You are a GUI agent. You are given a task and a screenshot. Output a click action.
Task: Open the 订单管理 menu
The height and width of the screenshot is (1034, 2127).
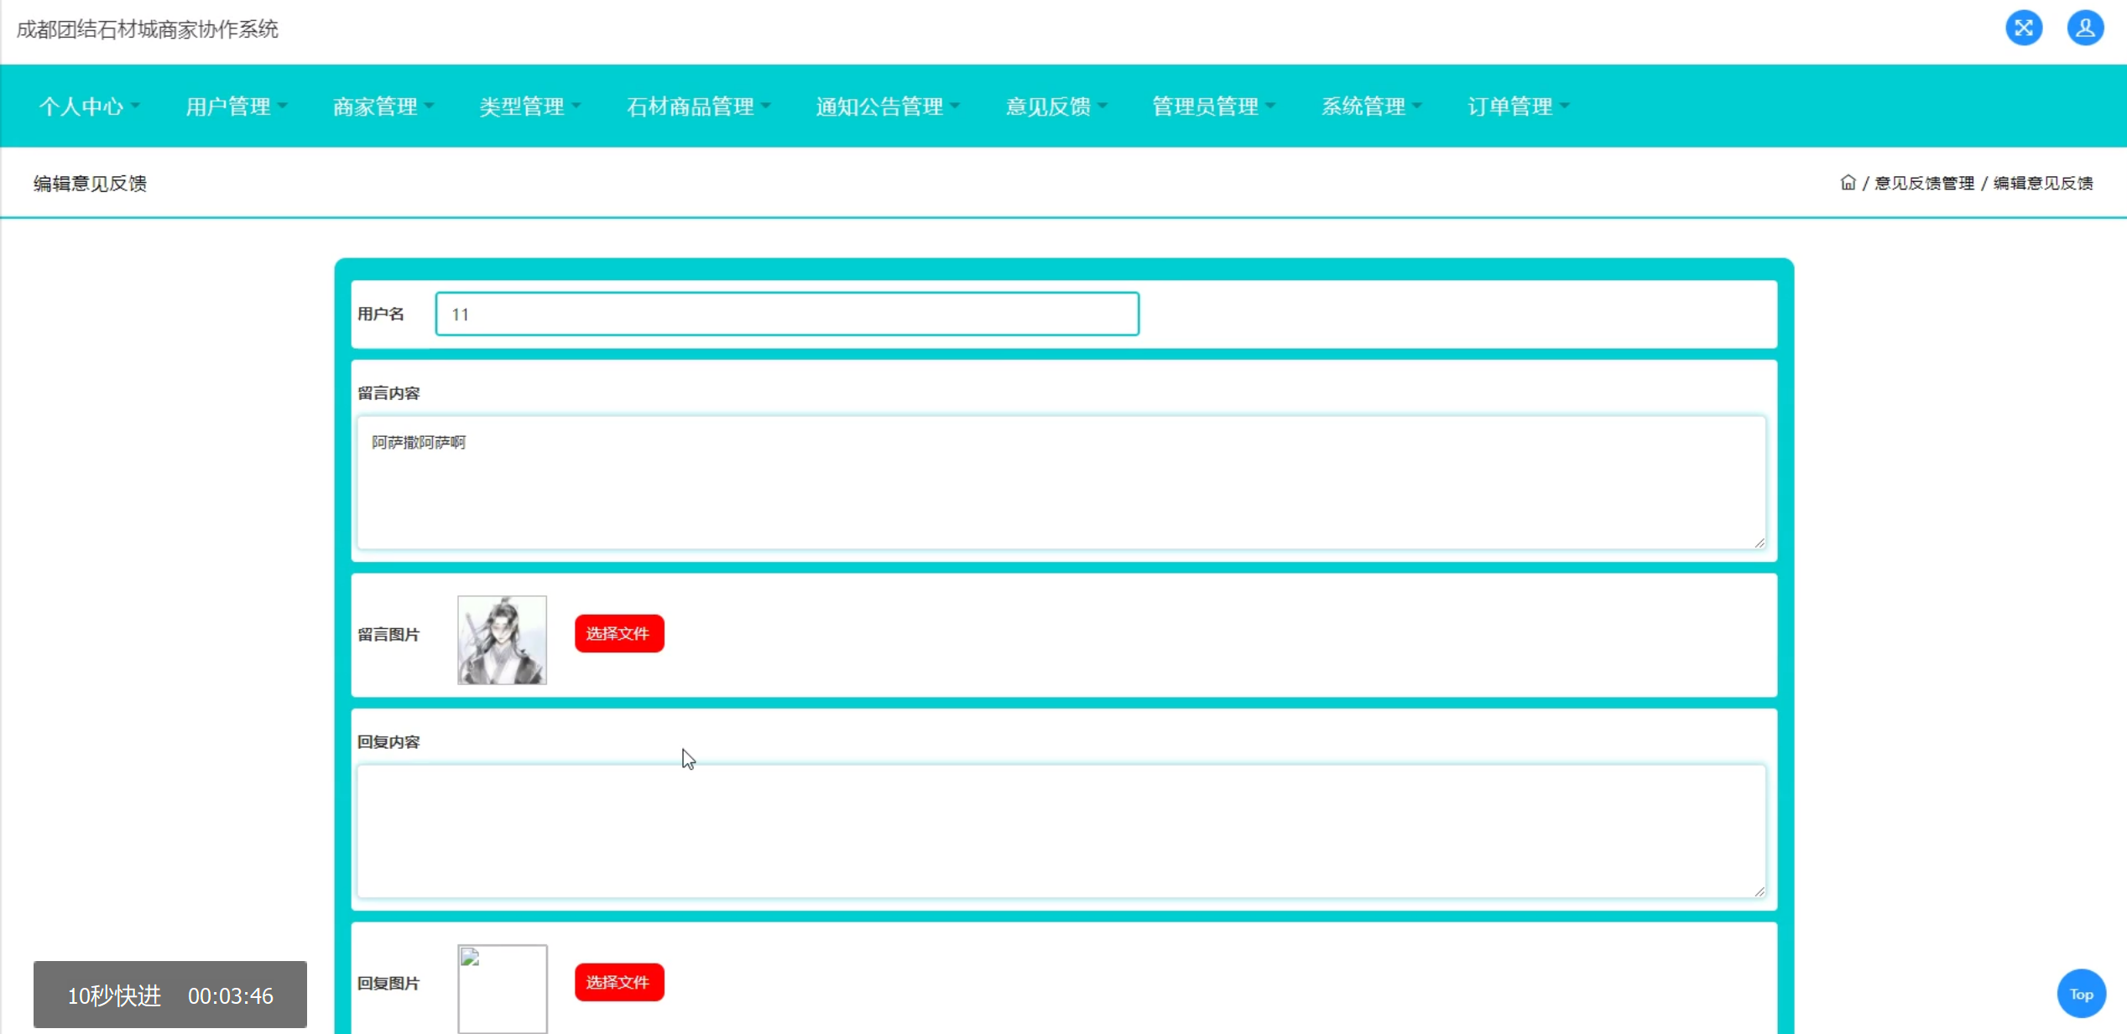(1518, 107)
